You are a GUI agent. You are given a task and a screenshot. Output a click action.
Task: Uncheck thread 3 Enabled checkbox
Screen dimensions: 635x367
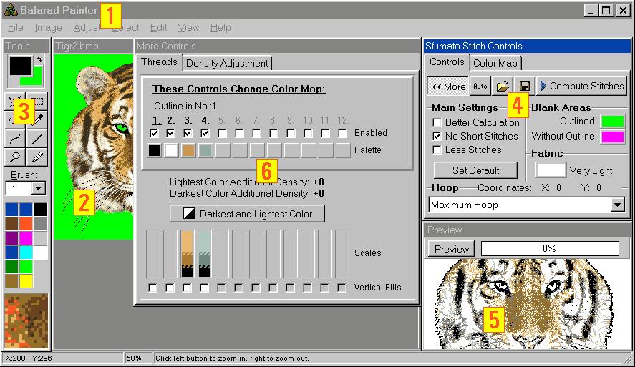tap(188, 133)
